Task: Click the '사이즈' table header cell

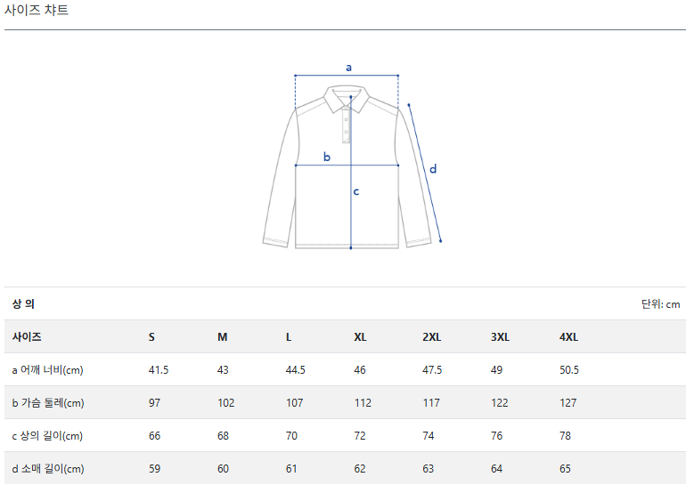Action: pyautogui.click(x=27, y=337)
